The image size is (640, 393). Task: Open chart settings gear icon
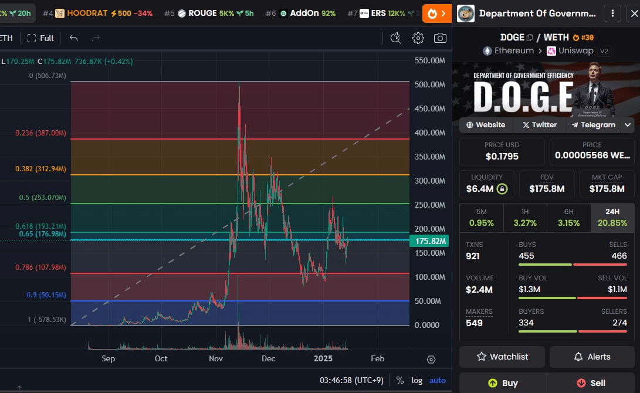click(x=418, y=38)
